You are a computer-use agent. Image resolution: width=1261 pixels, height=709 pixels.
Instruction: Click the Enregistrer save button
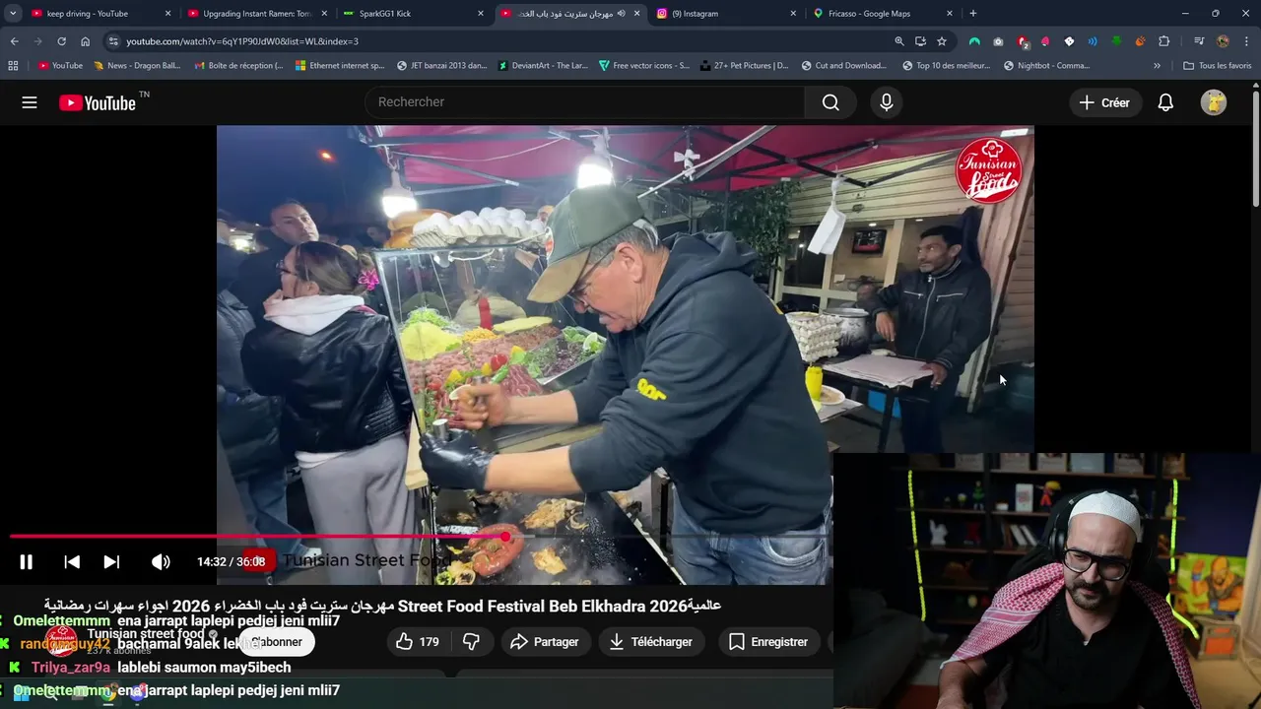point(768,642)
